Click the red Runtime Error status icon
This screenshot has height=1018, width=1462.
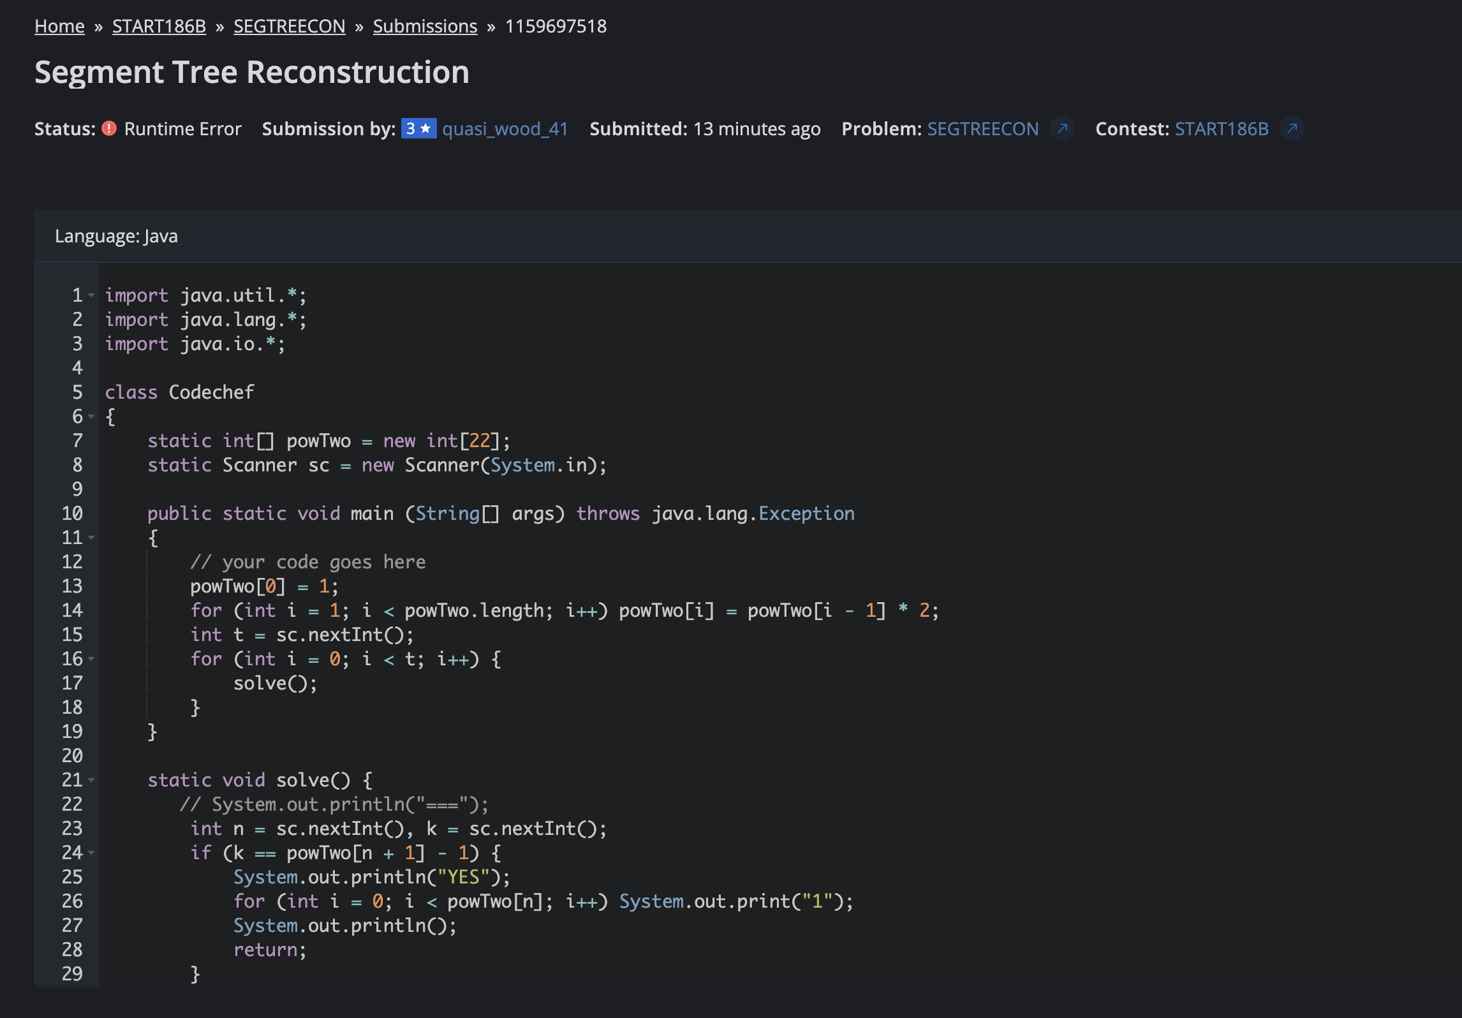pyautogui.click(x=110, y=129)
